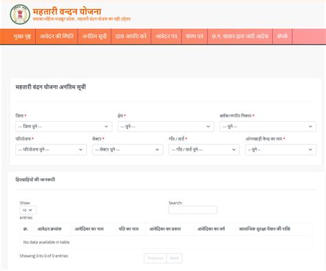Click the 'No data available in table' text
This screenshot has width=326, height=271.
point(46,242)
